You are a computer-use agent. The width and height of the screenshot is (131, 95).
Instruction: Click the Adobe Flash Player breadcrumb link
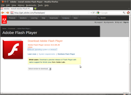pyautogui.click(x=23, y=29)
